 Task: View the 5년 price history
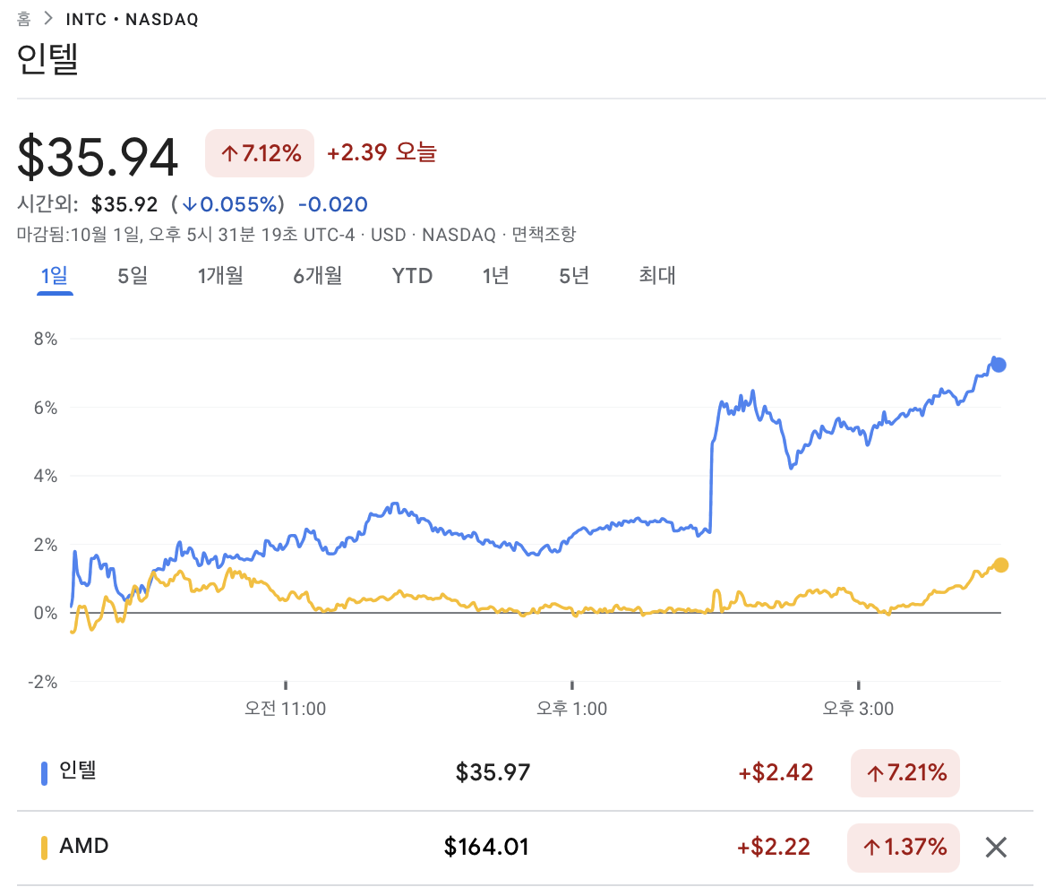574,275
